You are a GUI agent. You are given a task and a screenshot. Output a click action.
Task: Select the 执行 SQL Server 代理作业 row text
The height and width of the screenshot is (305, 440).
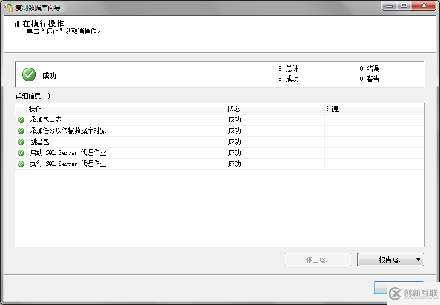(68, 164)
